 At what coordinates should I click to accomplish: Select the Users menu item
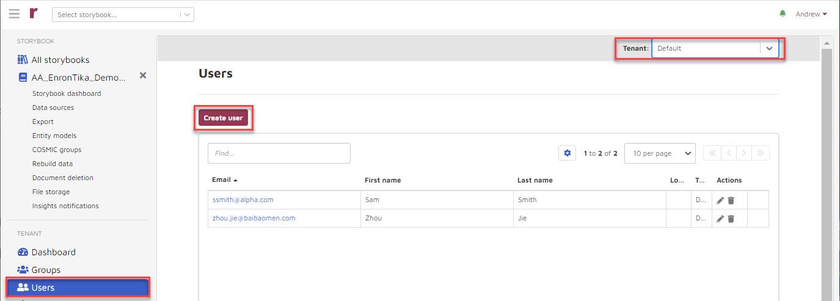78,288
